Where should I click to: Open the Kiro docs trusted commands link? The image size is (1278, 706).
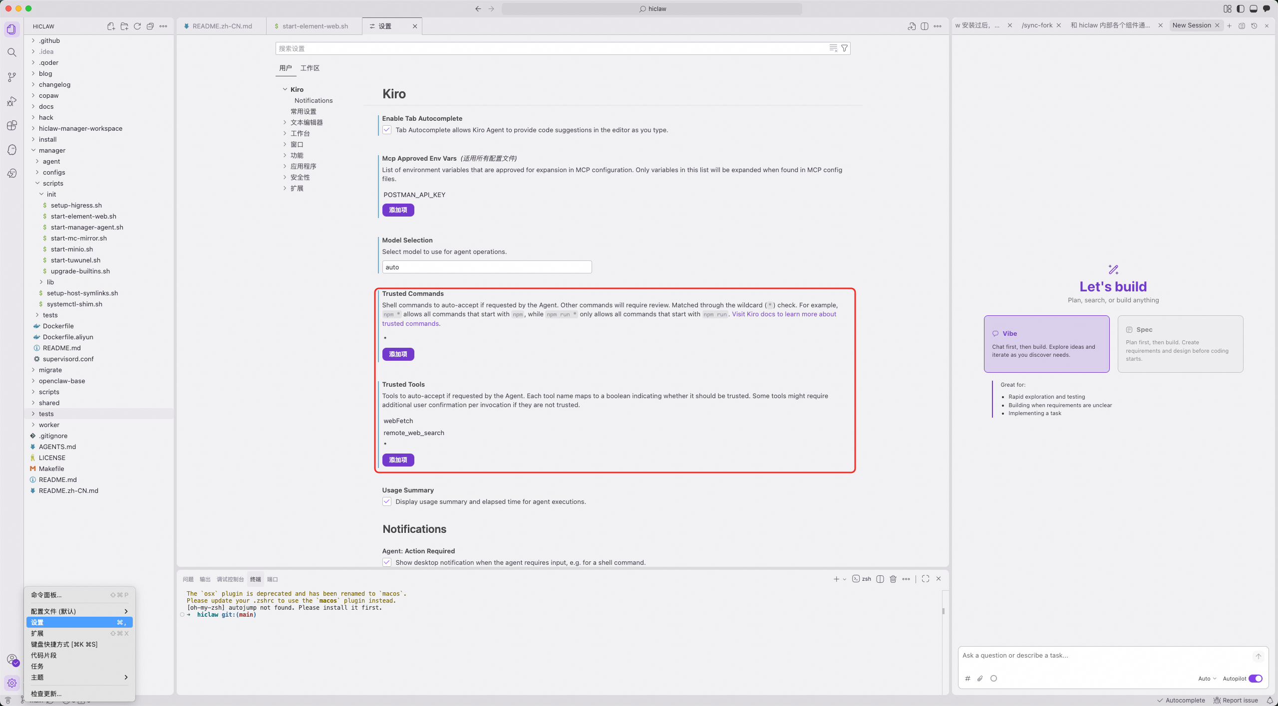(784, 314)
